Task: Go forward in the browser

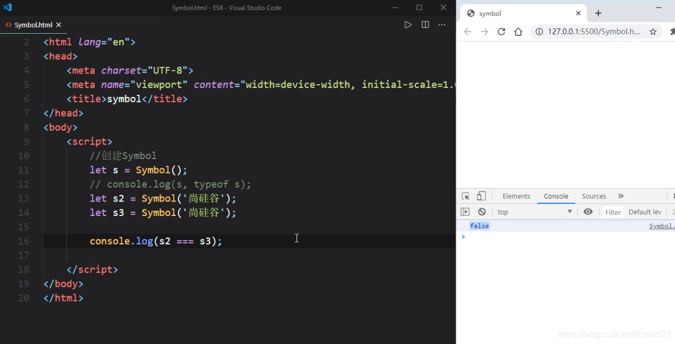Action: tap(485, 32)
